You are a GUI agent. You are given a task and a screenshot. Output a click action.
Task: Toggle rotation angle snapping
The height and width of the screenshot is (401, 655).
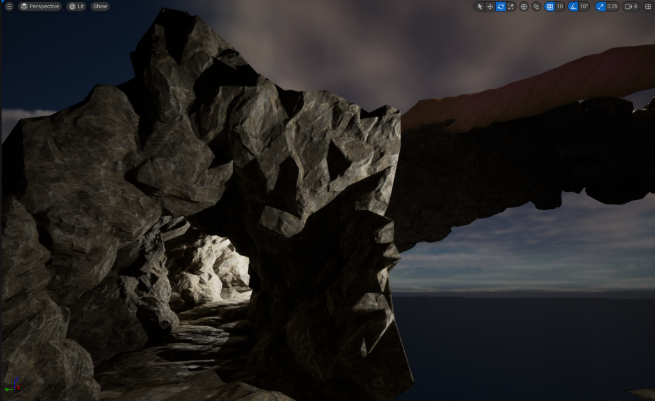573,6
